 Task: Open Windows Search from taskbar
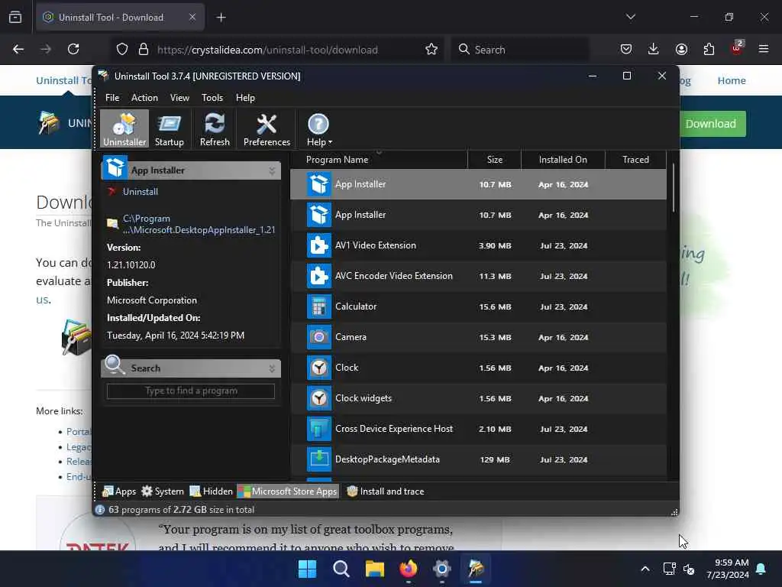[x=341, y=569]
